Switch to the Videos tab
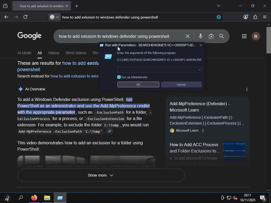 [54, 53]
